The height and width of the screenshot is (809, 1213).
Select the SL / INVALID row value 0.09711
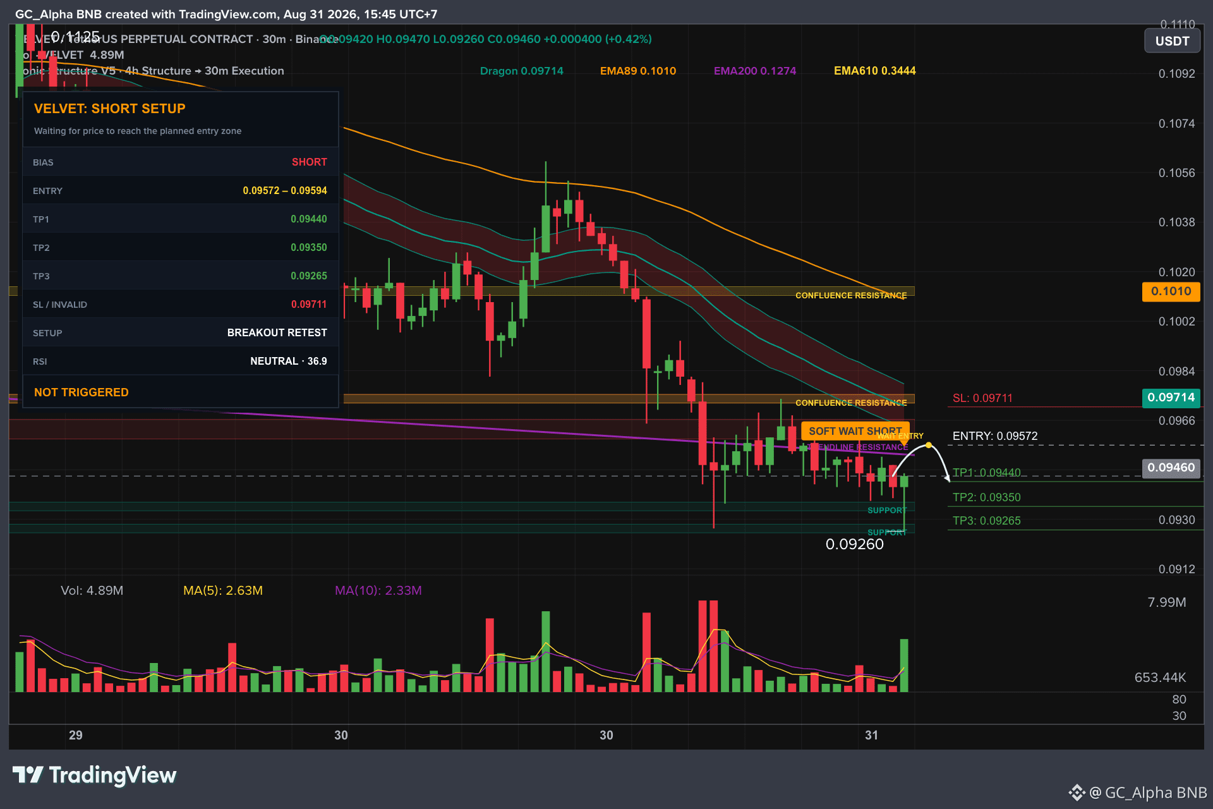tap(309, 305)
